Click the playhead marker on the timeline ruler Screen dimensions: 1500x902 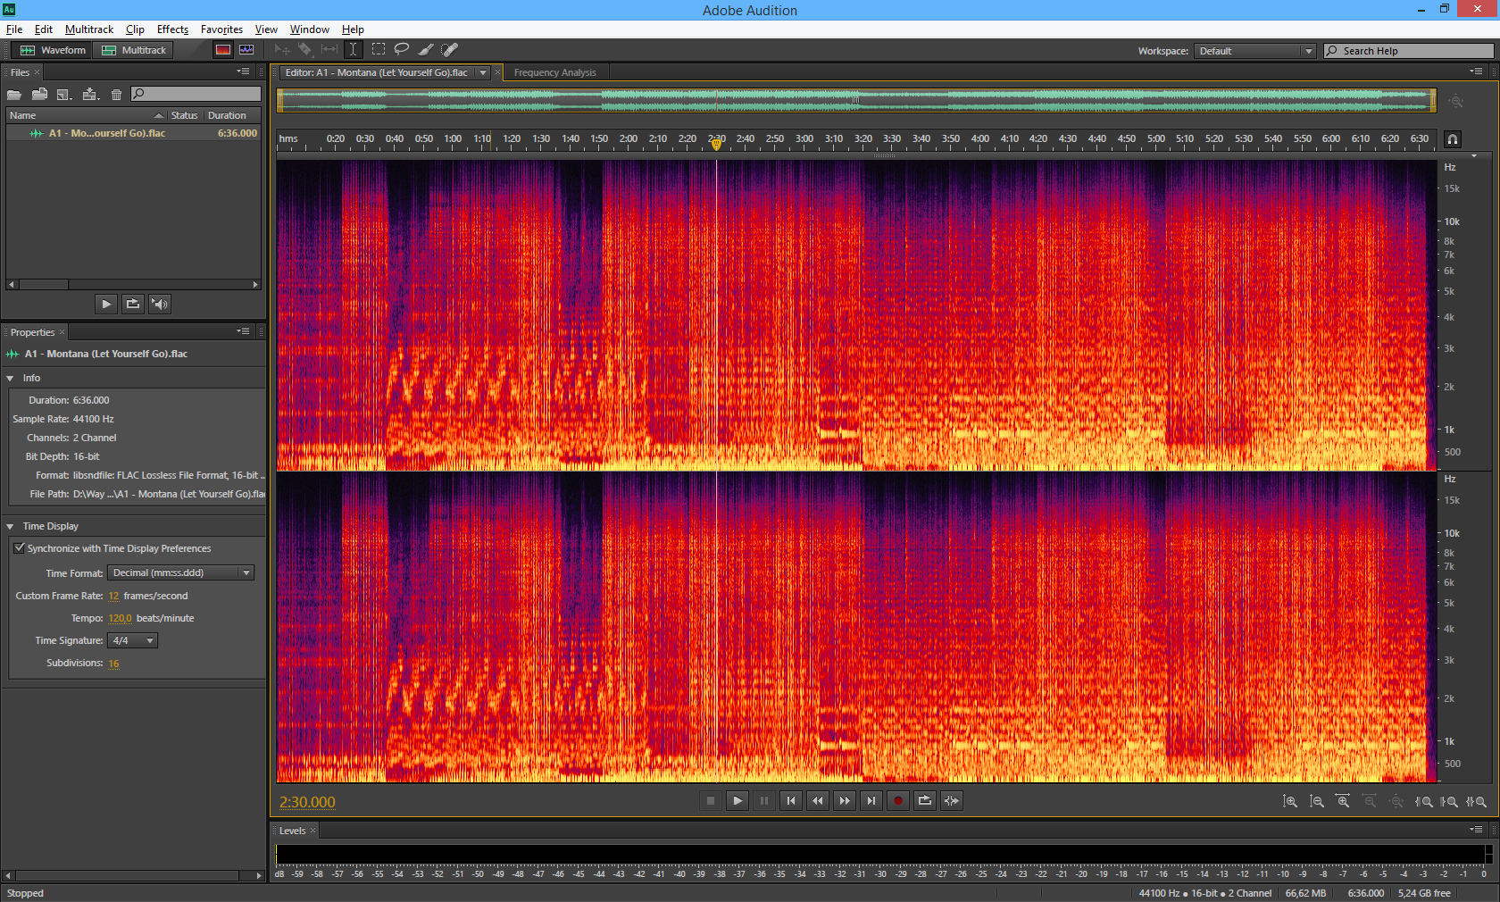pos(716,144)
